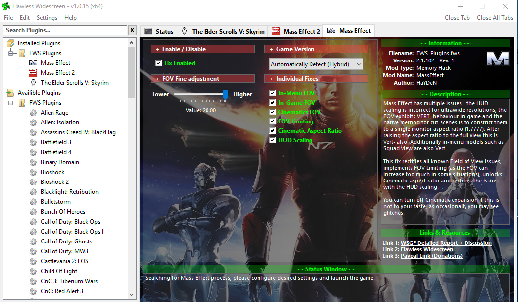Click the red Mass Effect 2 tab icon
Screen dimensions: 518x302
pos(276,31)
